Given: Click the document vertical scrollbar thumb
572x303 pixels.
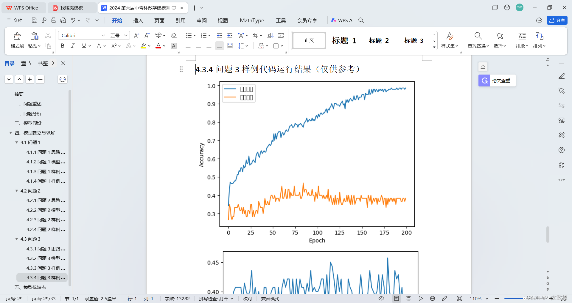Looking at the screenshot, I should pyautogui.click(x=548, y=235).
